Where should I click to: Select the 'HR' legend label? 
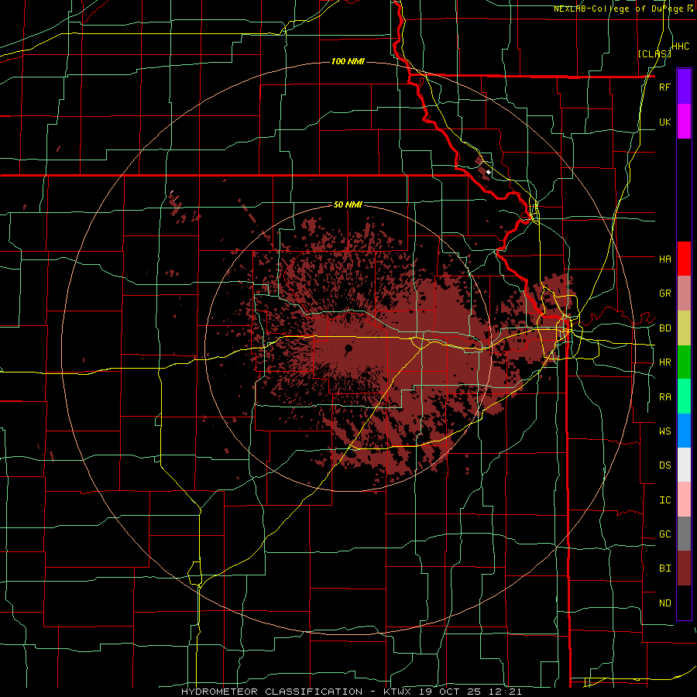(664, 362)
